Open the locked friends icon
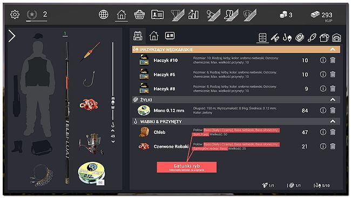Screen dimensions: 351x198 pyautogui.click(x=231, y=15)
